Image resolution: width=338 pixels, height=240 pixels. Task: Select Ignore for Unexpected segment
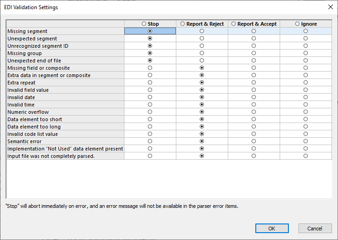click(x=305, y=39)
